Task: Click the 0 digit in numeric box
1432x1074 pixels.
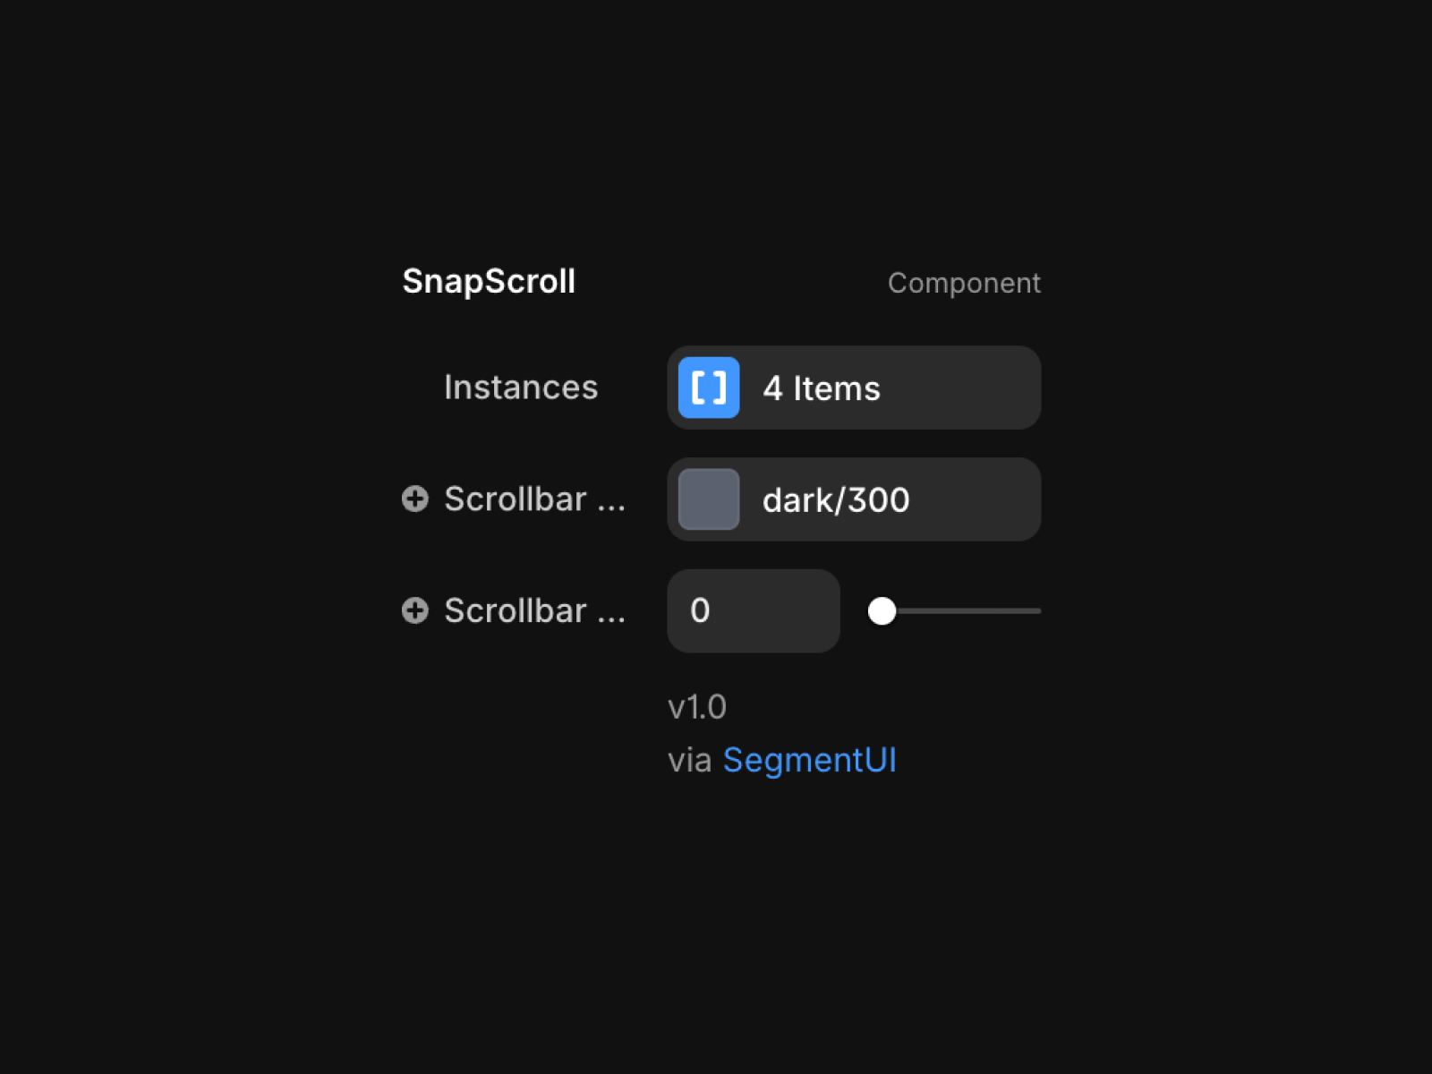Action: coord(700,610)
